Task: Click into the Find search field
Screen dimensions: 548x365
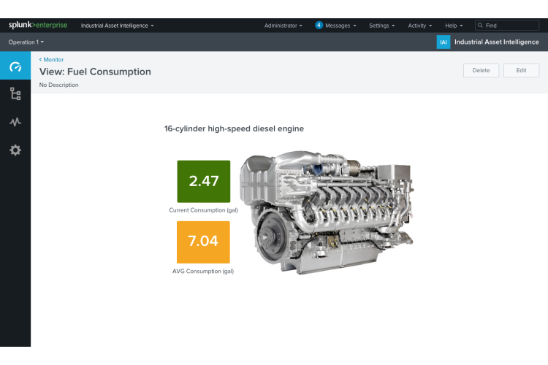Action: click(511, 26)
